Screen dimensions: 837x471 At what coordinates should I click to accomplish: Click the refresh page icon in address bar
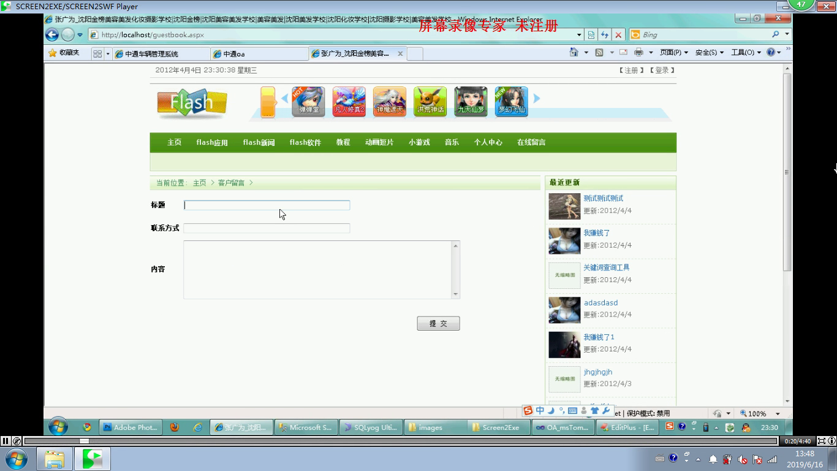(605, 35)
